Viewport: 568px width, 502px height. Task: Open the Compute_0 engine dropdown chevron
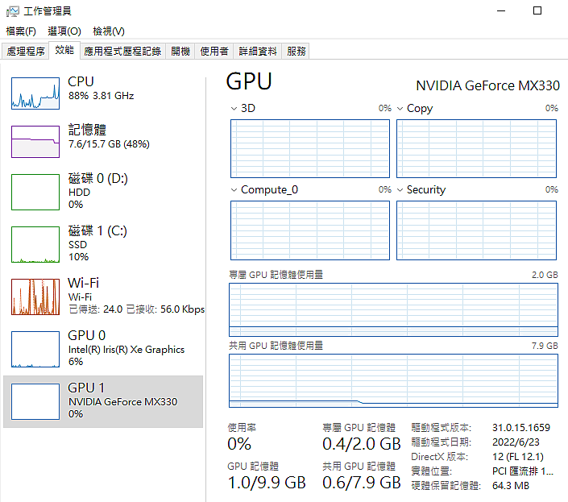click(x=234, y=190)
